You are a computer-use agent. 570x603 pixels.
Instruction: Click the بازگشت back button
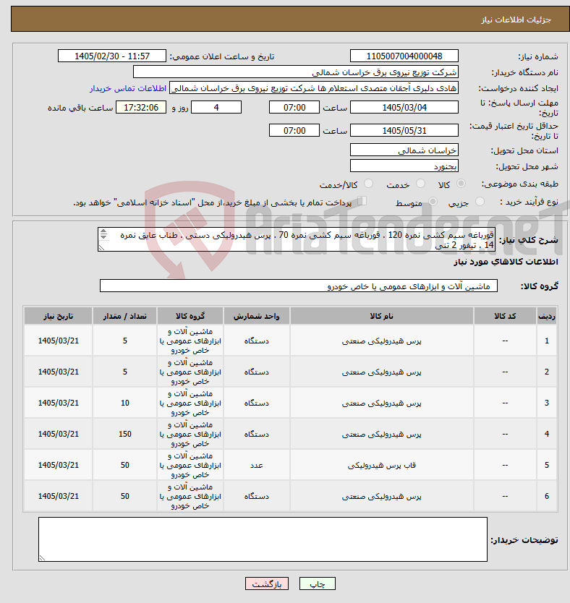click(267, 583)
